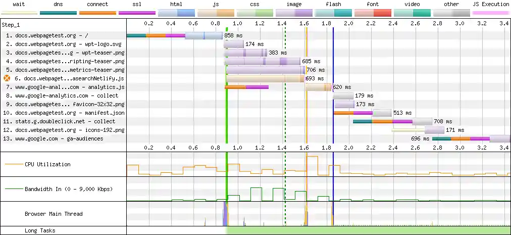Open the stats.g.doubleclick.net collect request
Viewport: 511px width, 235px height.
(x=61, y=122)
